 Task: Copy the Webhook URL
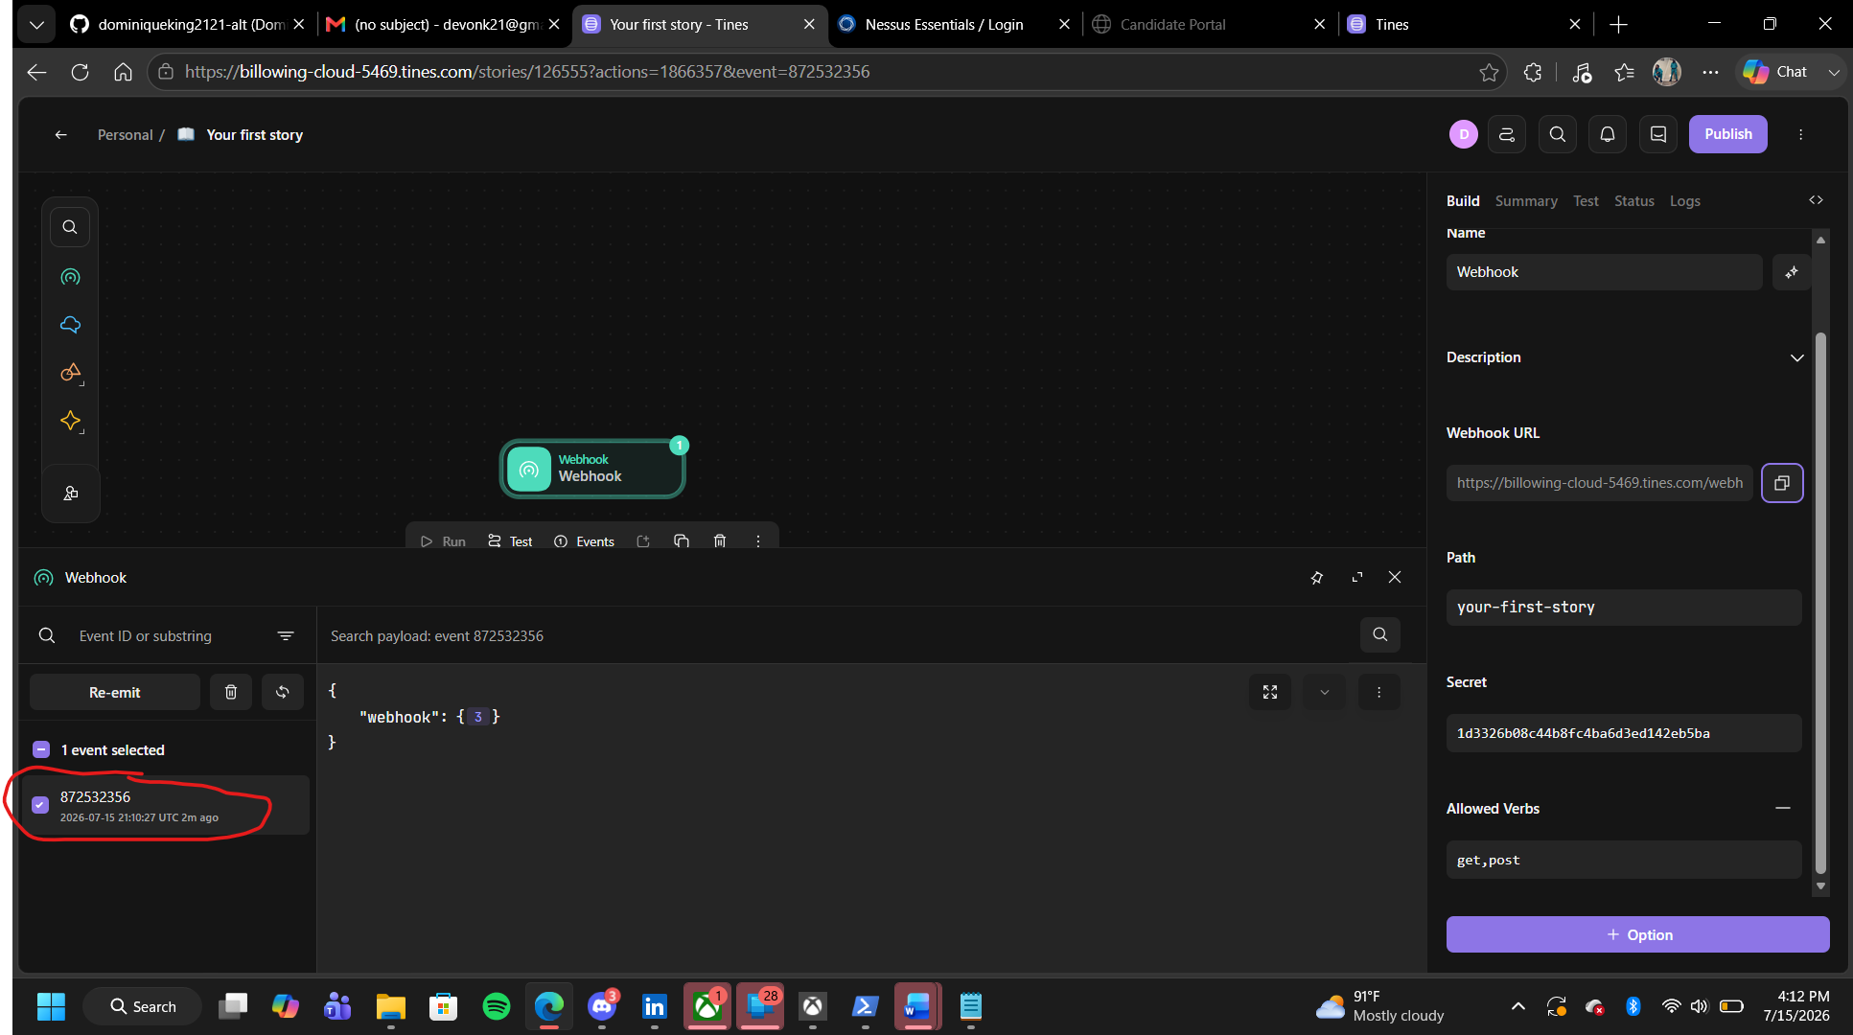[x=1782, y=483]
